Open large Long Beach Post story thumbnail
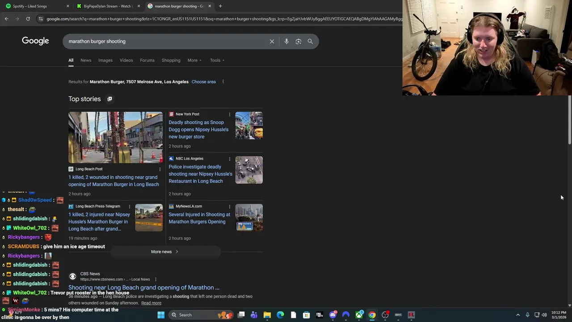 click(115, 137)
